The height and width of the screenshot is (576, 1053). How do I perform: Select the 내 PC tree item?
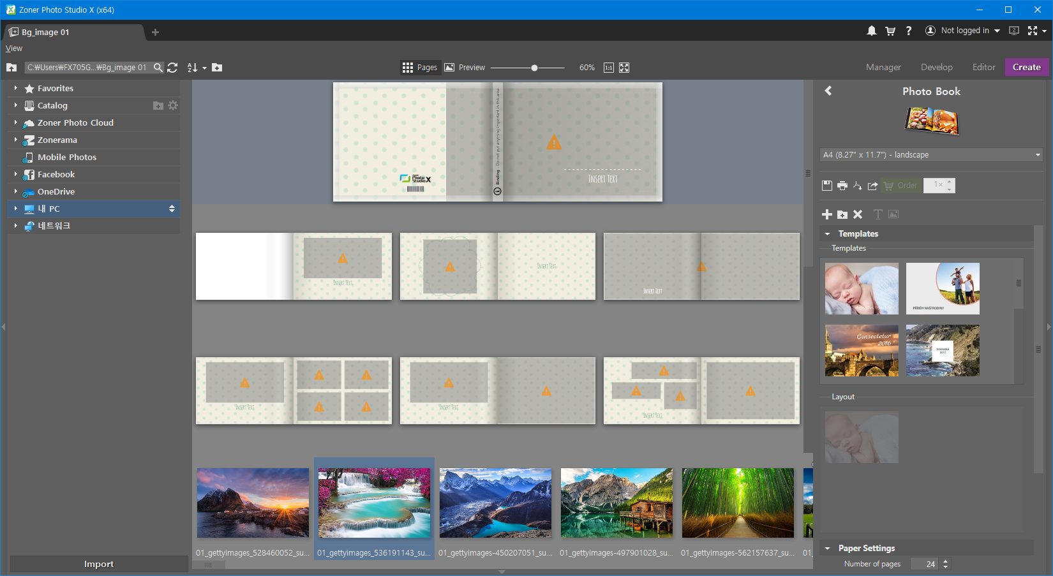[93, 209]
